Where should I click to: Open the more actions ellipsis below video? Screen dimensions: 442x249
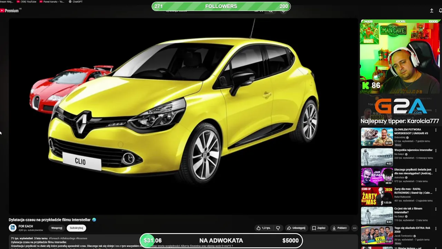[x=354, y=228]
